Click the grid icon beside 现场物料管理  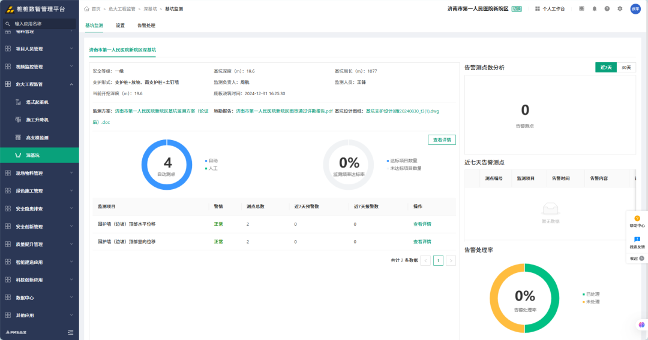pos(8,173)
